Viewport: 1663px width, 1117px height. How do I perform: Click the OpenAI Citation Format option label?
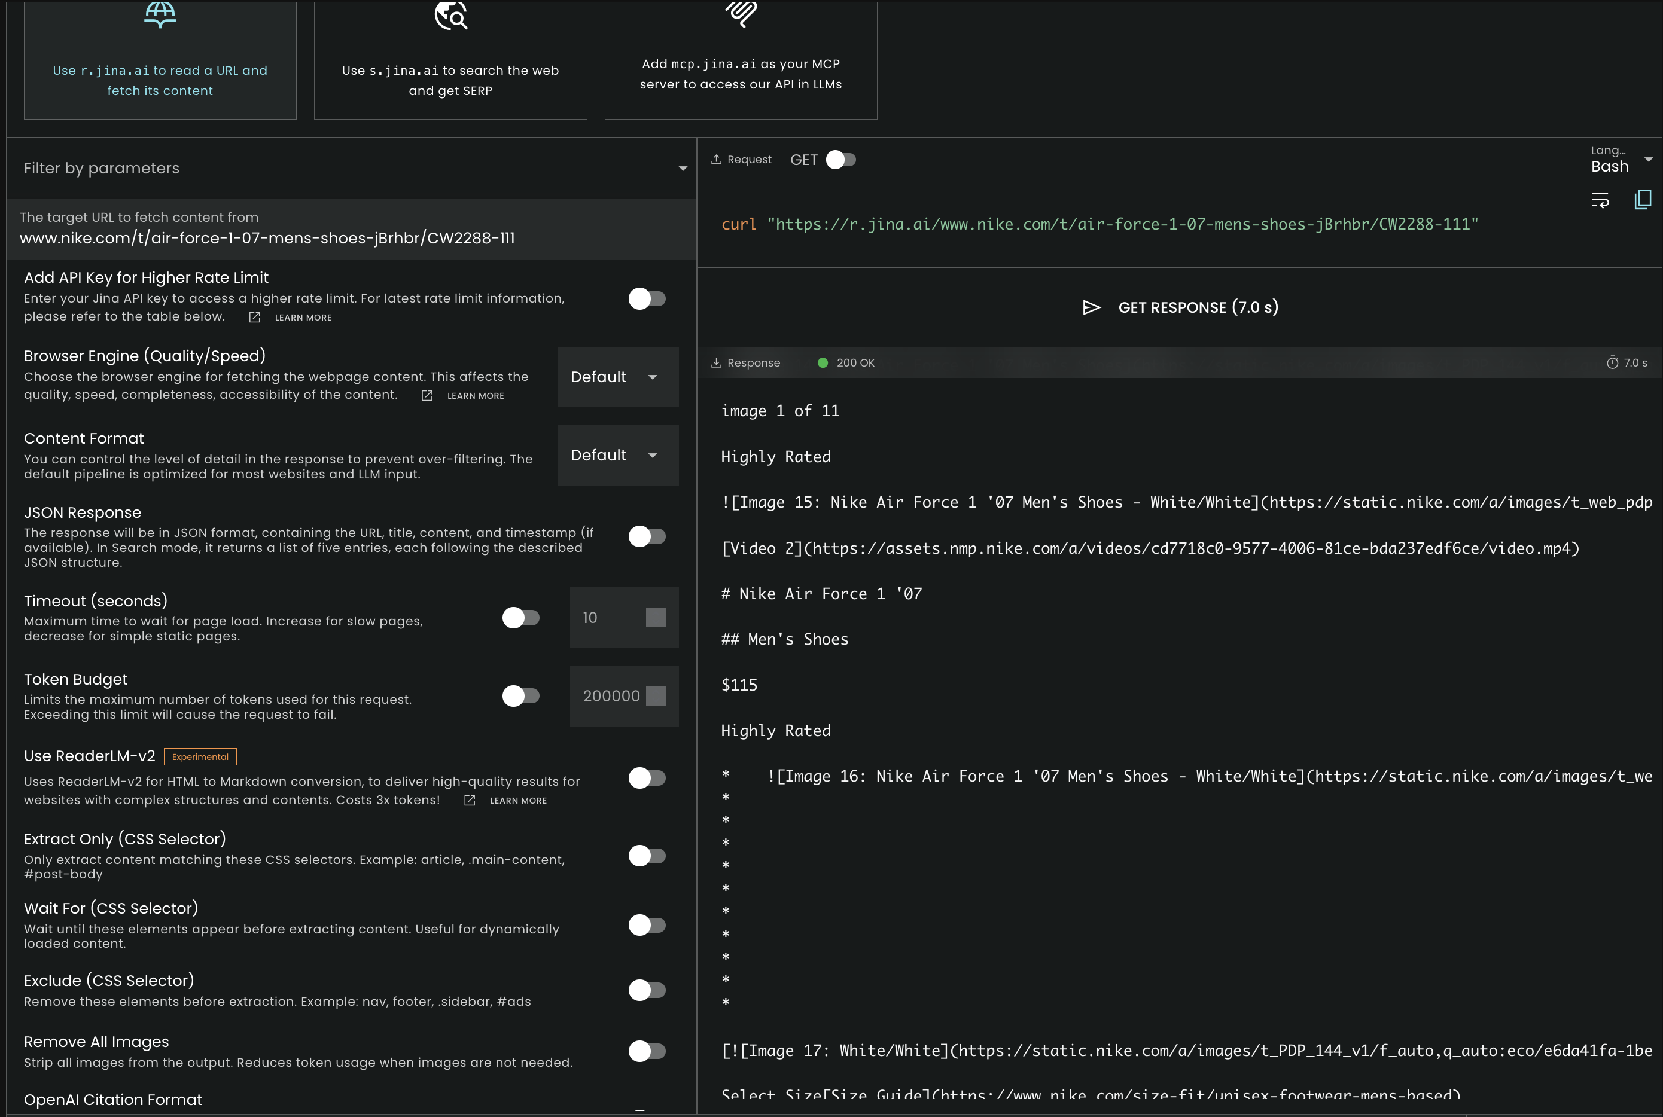coord(112,1100)
